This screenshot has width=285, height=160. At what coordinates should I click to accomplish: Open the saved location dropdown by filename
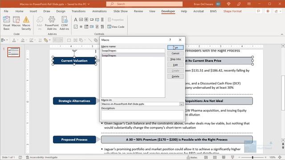point(89,4)
